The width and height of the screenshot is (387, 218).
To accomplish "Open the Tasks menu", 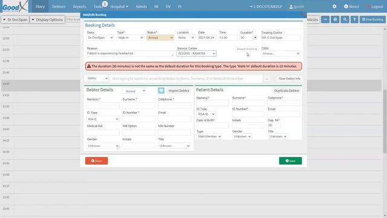I will [x=98, y=7].
